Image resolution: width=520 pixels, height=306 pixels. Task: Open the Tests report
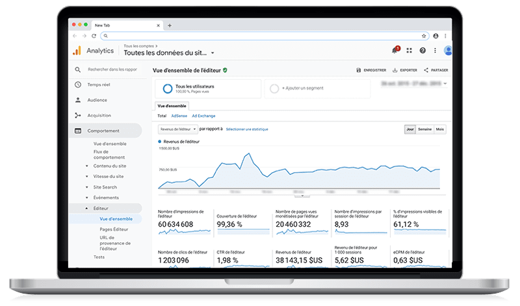(x=99, y=257)
